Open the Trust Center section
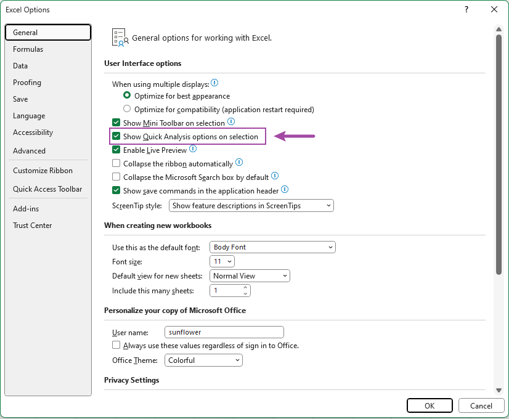509x419 pixels. [x=32, y=225]
